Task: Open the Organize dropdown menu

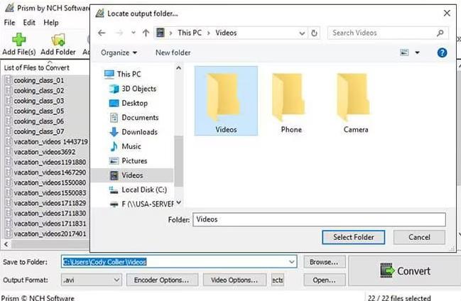Action: 119,53
